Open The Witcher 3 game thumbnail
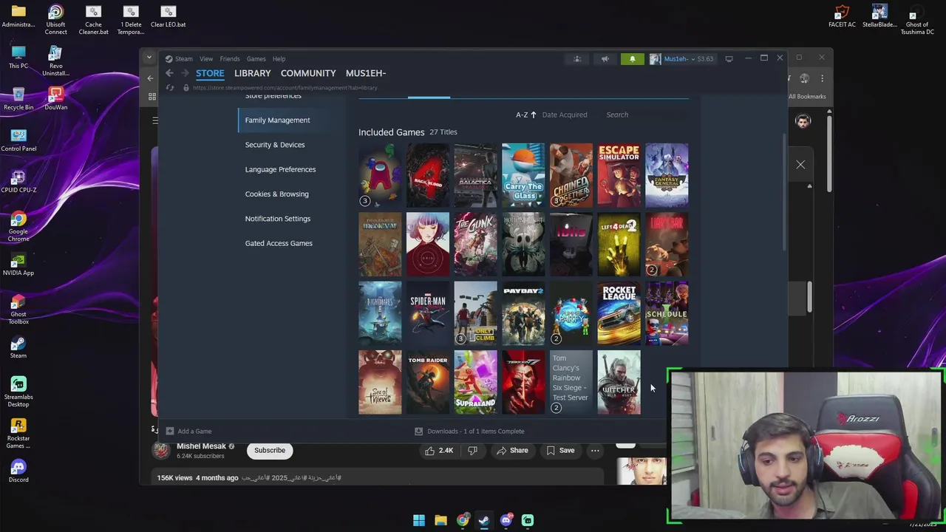Viewport: 946px width, 532px height. click(619, 382)
